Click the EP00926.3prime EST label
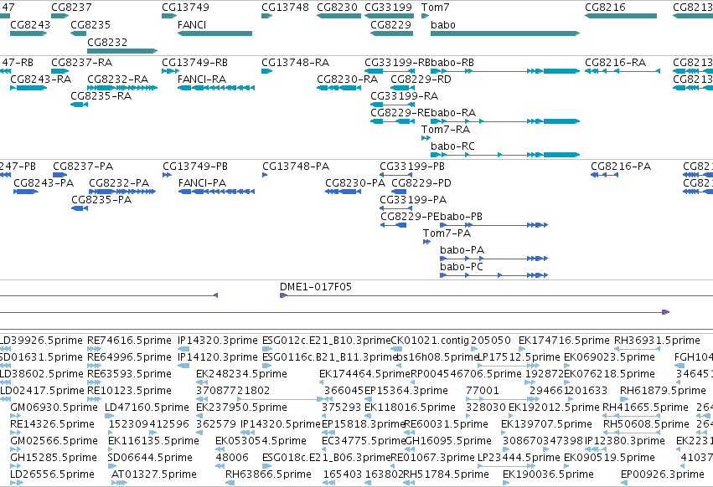Screen dimensions: 713x487 pyautogui.click(x=663, y=474)
